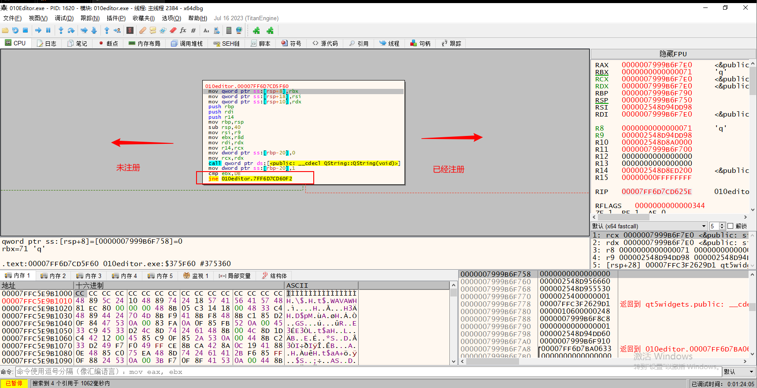Switch to the 线程 tab
Image resolution: width=757 pixels, height=388 pixels.
coord(389,43)
